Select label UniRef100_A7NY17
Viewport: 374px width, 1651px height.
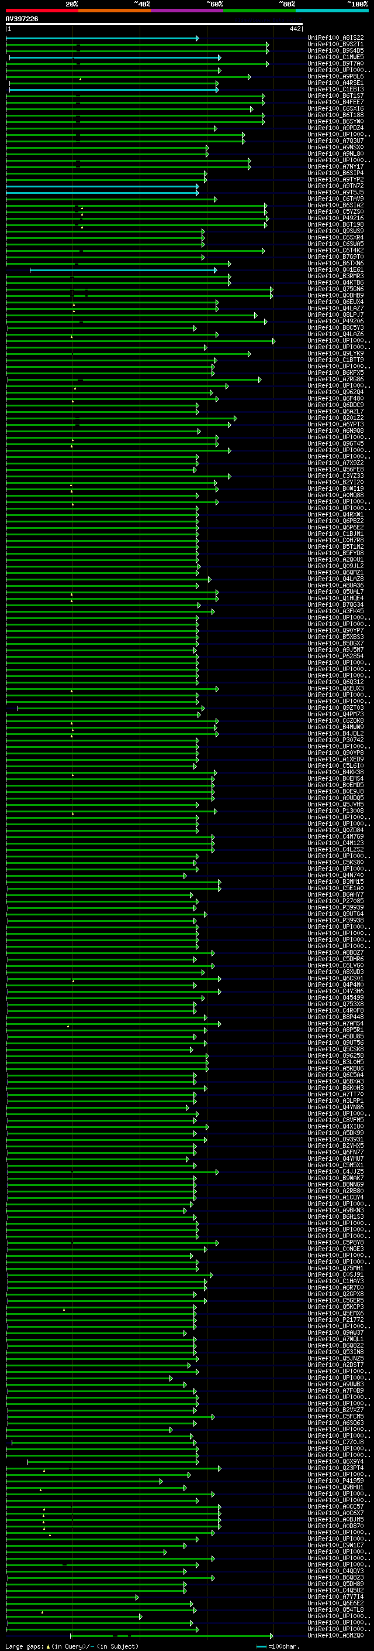pos(335,167)
